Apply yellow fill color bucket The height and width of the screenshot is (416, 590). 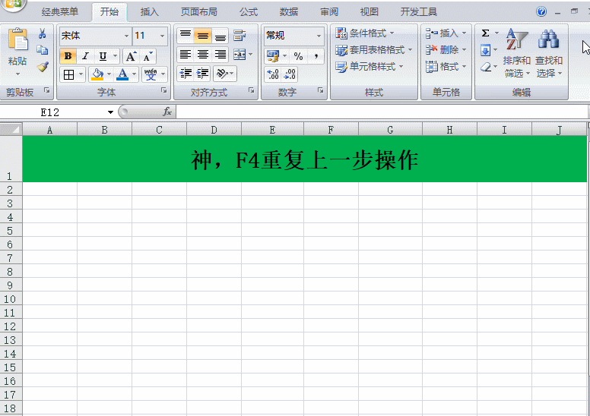click(97, 74)
